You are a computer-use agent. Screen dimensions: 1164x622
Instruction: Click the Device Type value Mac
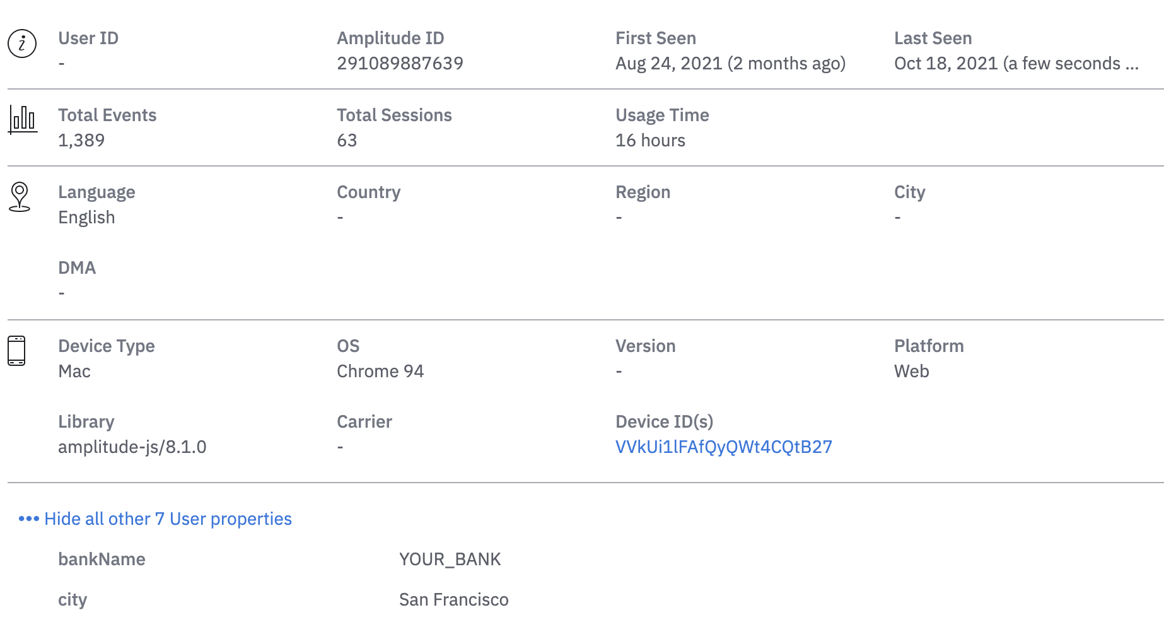[74, 371]
